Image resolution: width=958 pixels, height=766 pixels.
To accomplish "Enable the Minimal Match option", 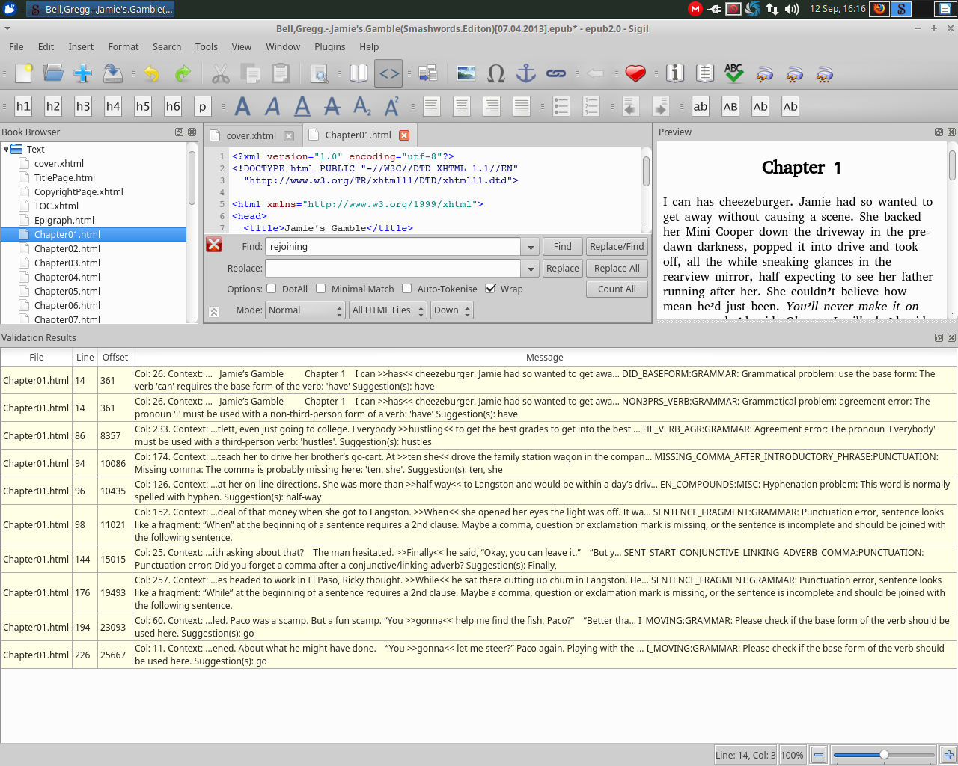I will click(321, 289).
